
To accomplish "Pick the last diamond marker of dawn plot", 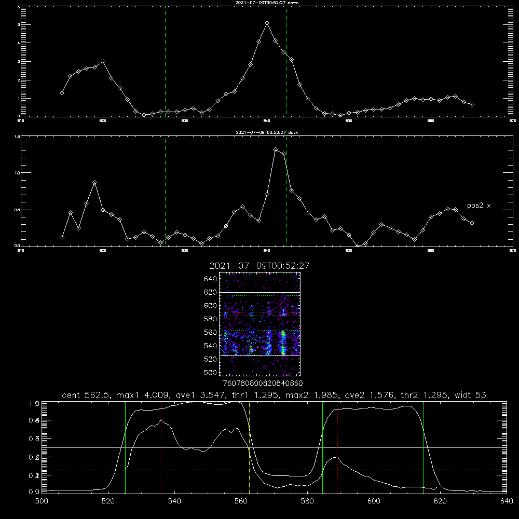I will tap(472, 105).
